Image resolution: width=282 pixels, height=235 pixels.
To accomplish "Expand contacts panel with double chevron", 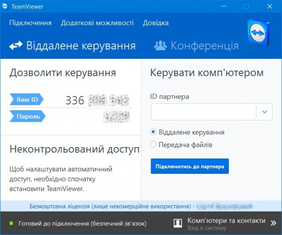I will pos(273,223).
